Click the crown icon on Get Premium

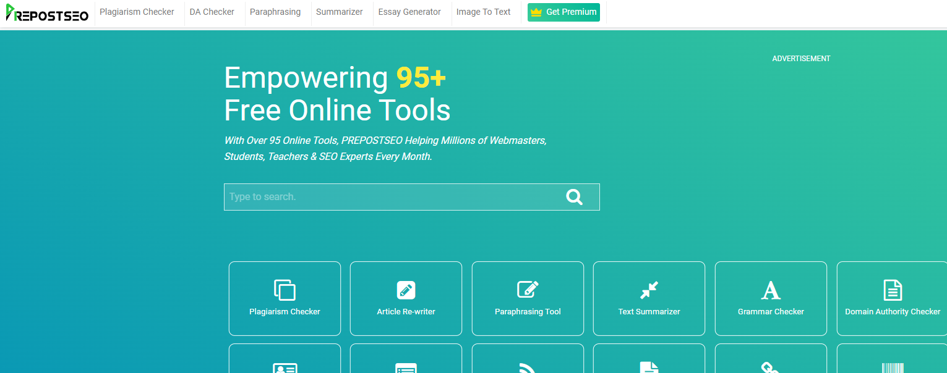[536, 12]
